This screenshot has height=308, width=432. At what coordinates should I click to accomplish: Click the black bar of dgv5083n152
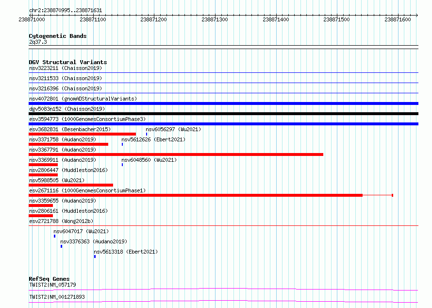pos(223,114)
